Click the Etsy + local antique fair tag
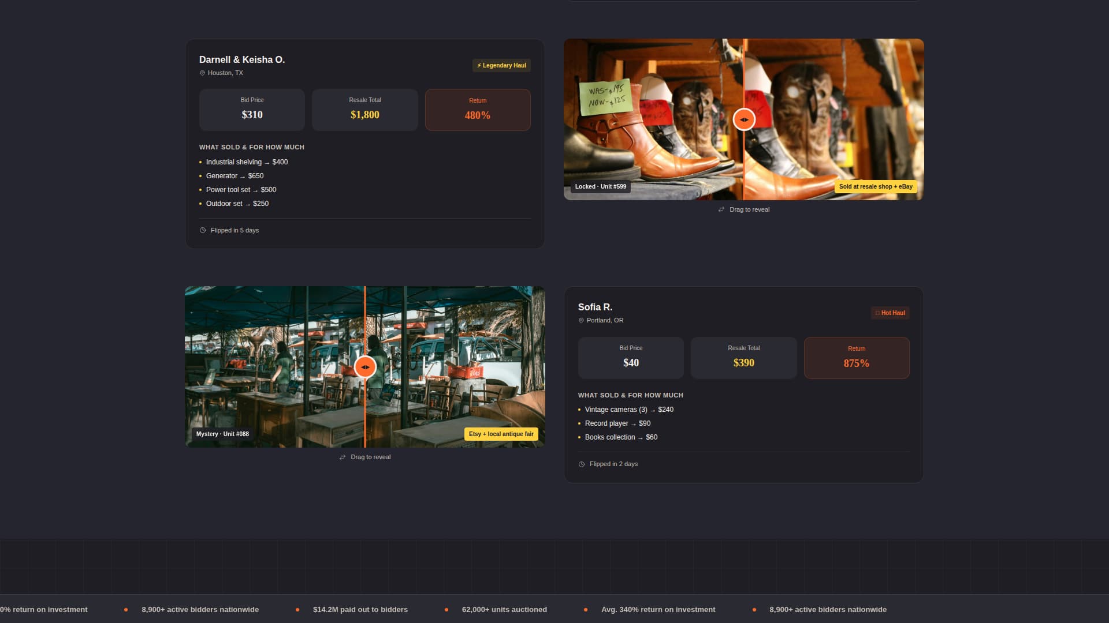Viewport: 1109px width, 623px height. [x=501, y=434]
